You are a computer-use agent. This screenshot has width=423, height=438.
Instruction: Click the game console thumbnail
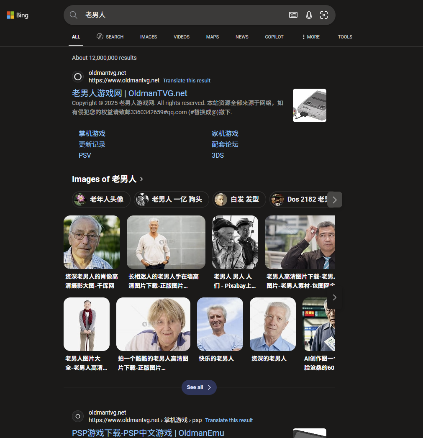pyautogui.click(x=310, y=105)
